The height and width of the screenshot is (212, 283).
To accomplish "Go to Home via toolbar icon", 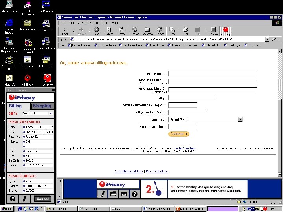I will 121,31.
